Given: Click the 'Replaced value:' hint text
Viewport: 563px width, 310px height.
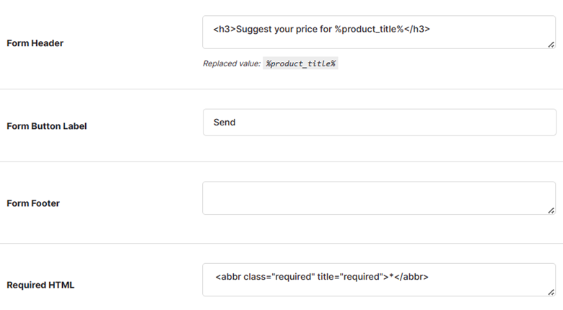Looking at the screenshot, I should 232,63.
